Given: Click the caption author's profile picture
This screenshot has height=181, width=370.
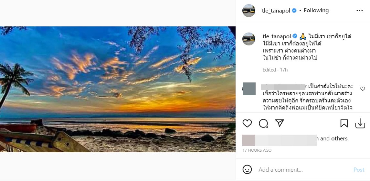Looking at the screenshot, I should pos(249,39).
